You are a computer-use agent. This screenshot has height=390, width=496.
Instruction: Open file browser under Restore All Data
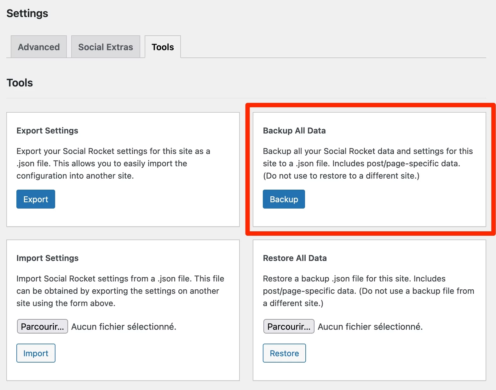pos(289,326)
